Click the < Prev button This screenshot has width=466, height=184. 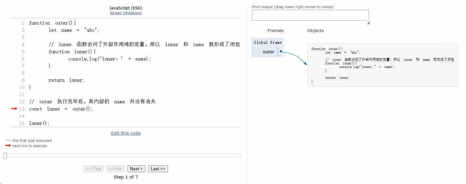[x=115, y=169]
